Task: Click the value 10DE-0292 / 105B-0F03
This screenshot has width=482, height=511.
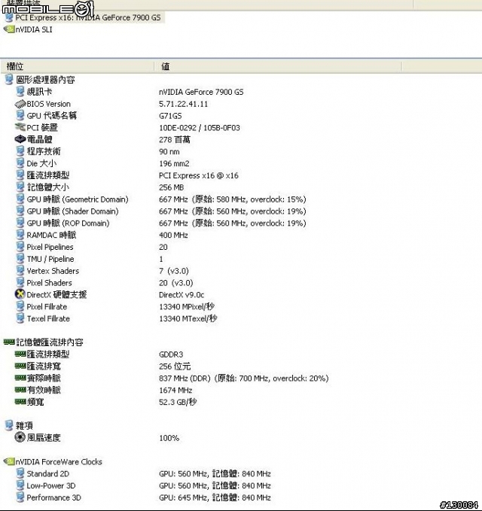Action: (200, 128)
